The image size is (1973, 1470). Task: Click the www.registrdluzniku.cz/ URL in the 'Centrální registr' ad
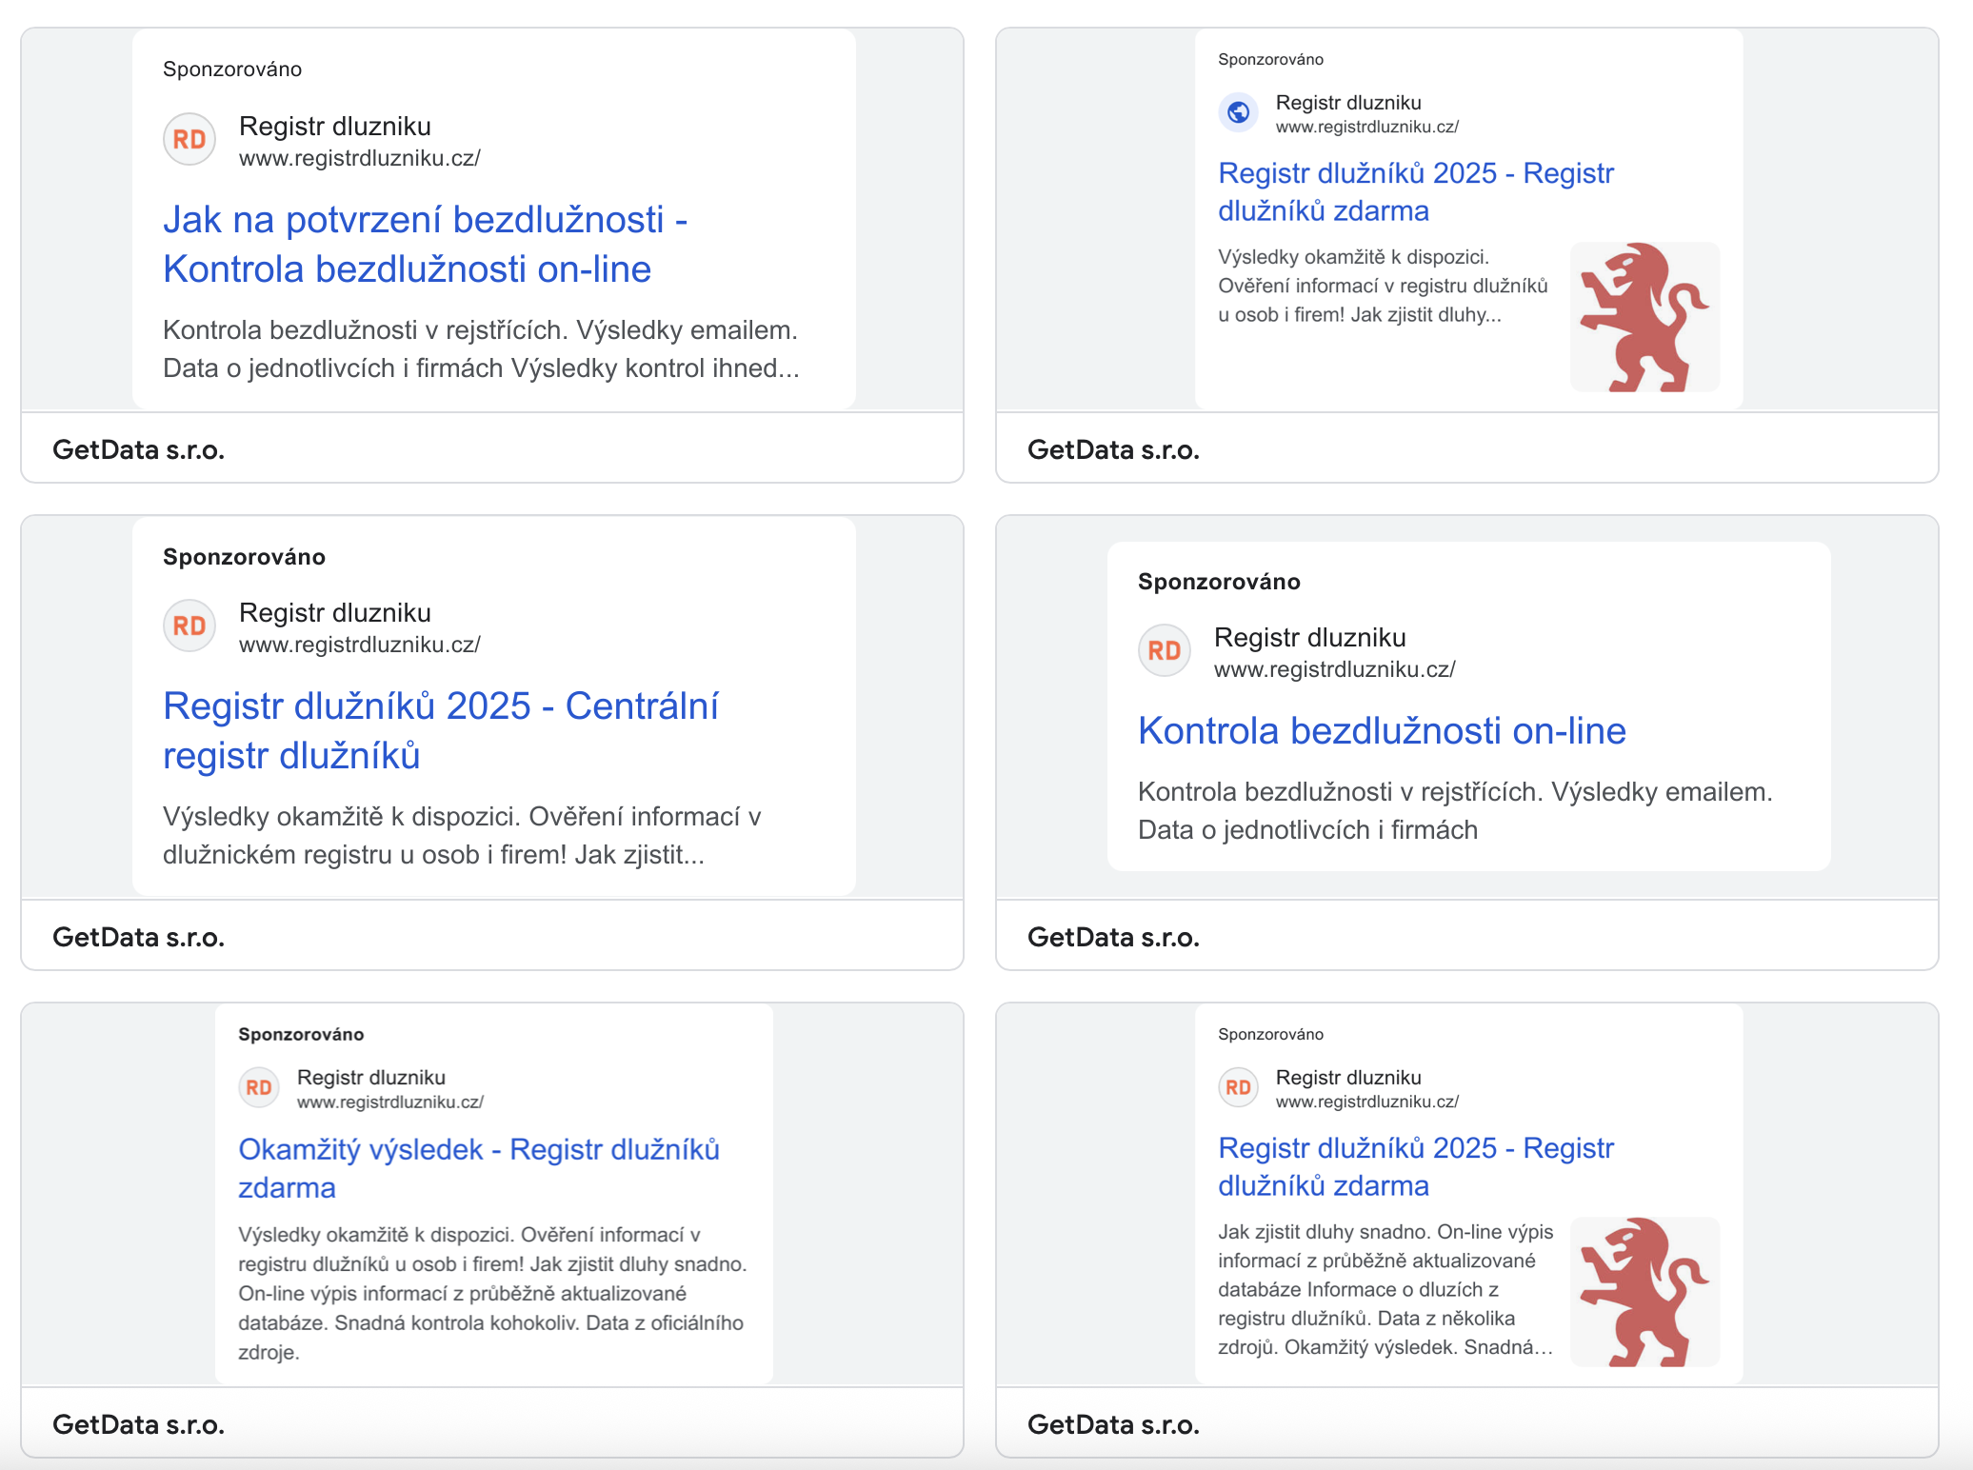(360, 645)
